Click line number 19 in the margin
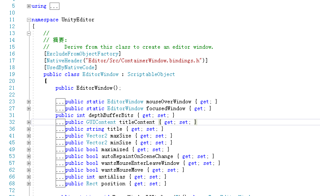The width and height of the screenshot is (320, 196). point(12,74)
